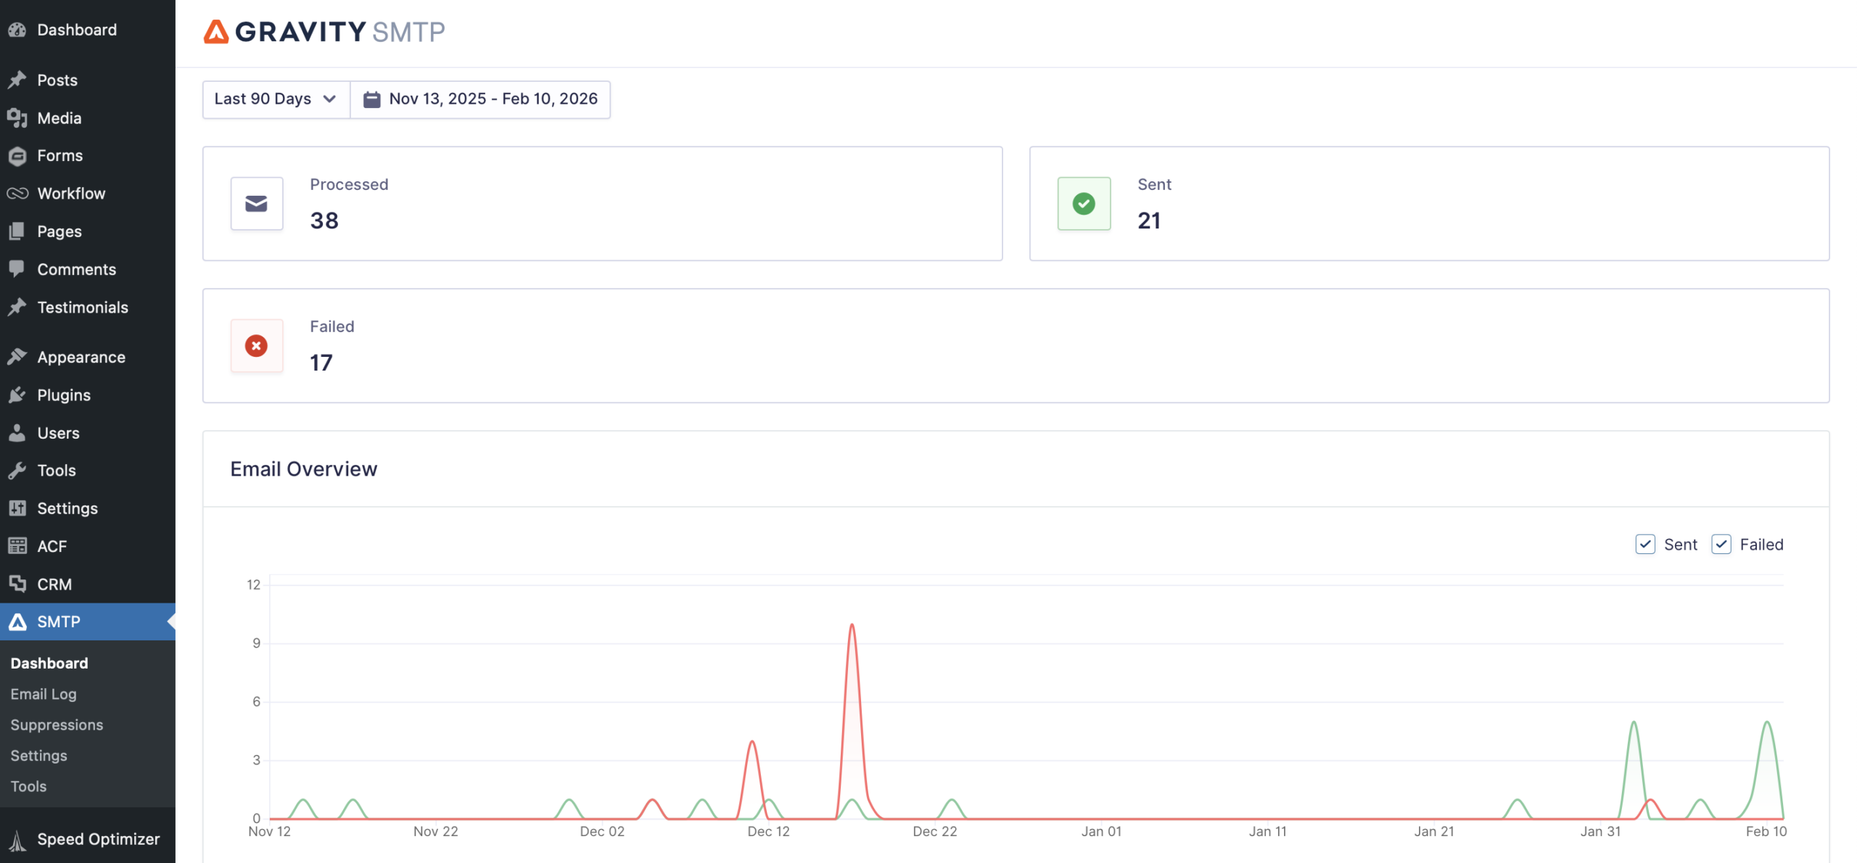The height and width of the screenshot is (863, 1857).
Task: Open Forms from the sidebar icon
Action: point(17,156)
